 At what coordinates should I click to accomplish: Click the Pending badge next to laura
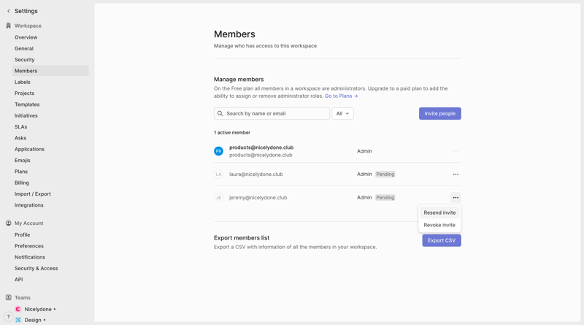pos(385,174)
